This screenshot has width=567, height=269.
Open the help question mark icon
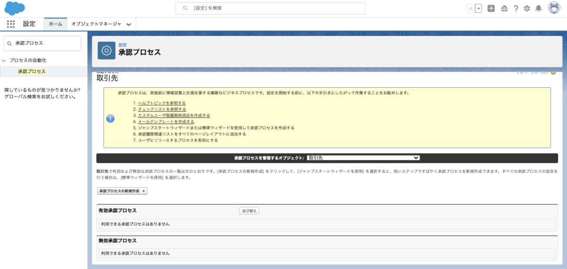pos(516,8)
